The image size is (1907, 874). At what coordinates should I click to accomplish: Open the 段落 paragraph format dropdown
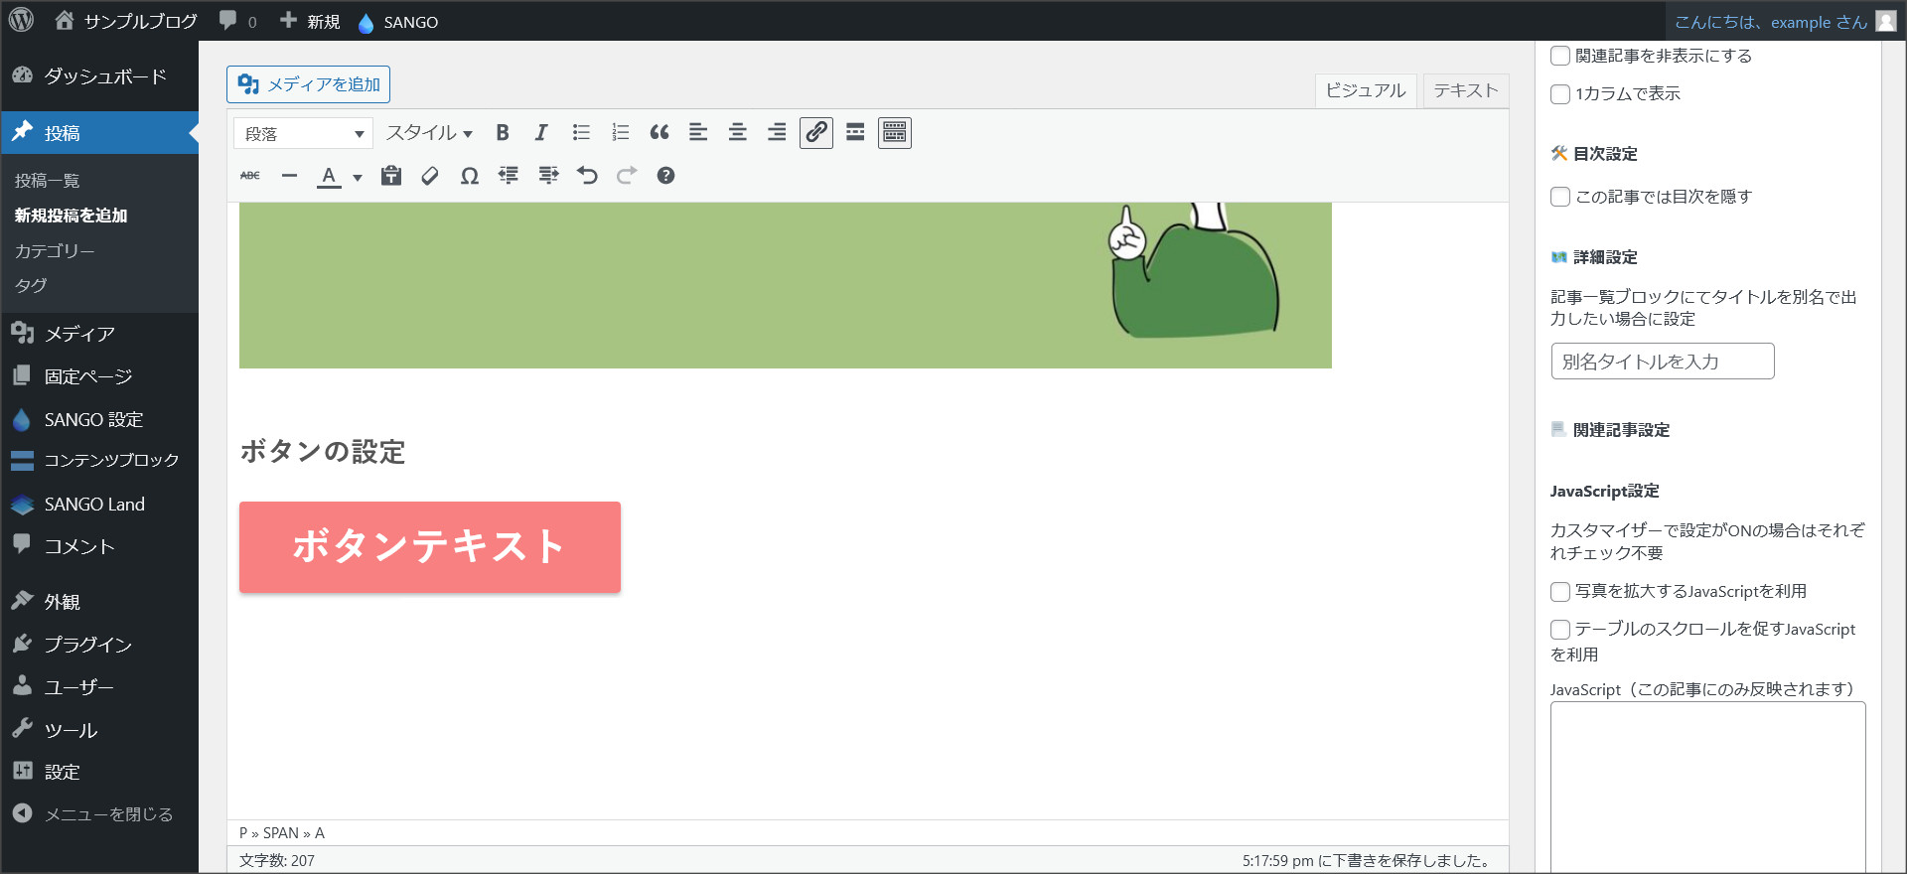coord(303,133)
